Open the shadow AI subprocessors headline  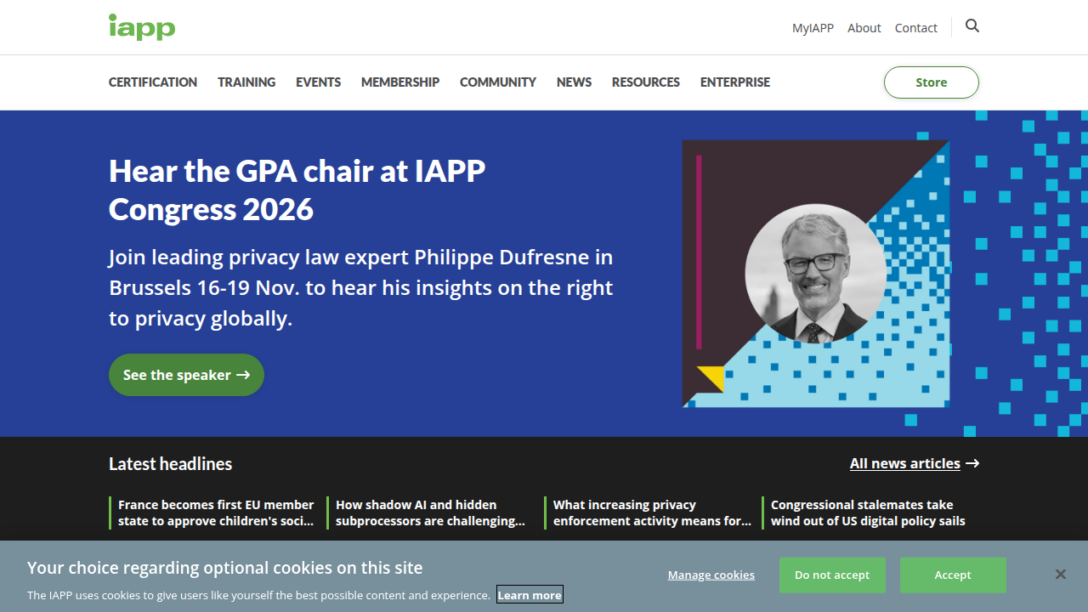[x=430, y=513]
